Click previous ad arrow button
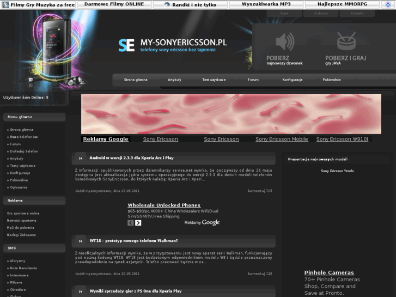The width and height of the screenshot is (396, 297). (x=130, y=223)
